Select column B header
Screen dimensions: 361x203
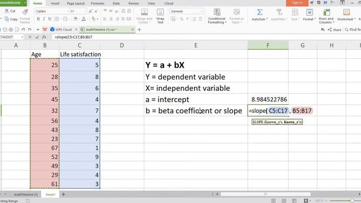[x=45, y=45]
